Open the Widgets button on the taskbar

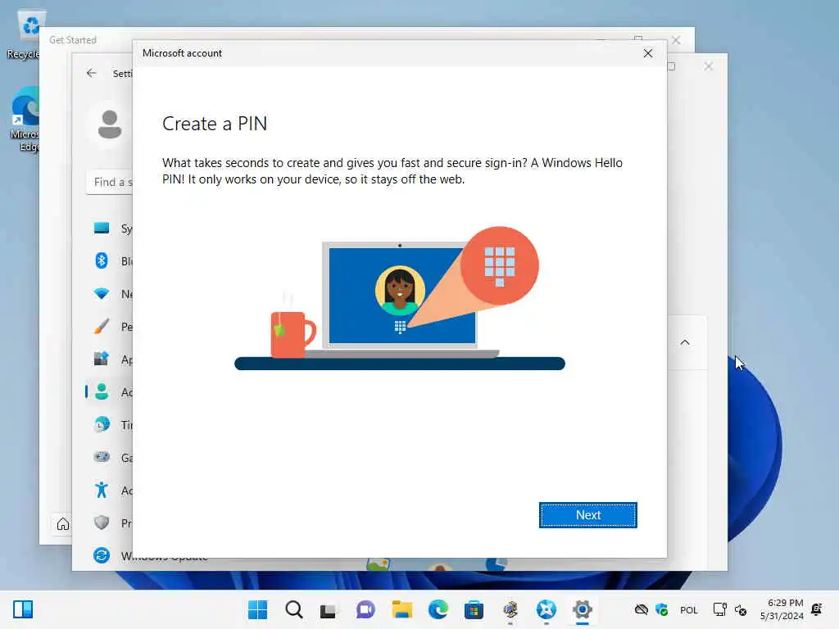click(22, 609)
